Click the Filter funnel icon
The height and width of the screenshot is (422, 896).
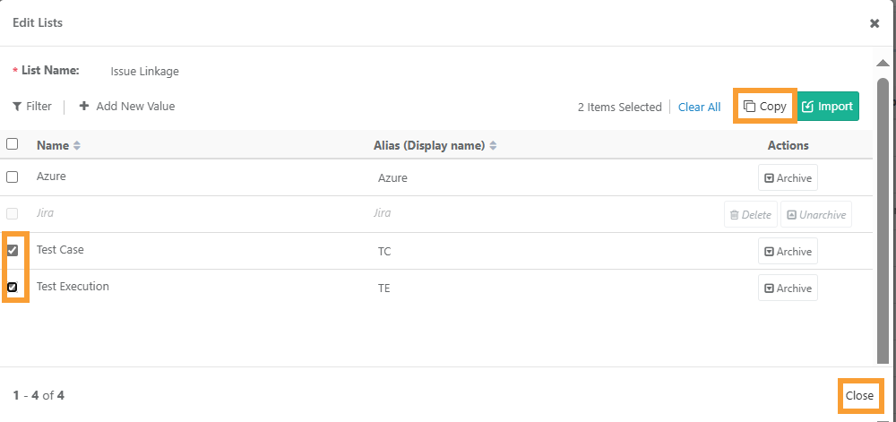(17, 107)
